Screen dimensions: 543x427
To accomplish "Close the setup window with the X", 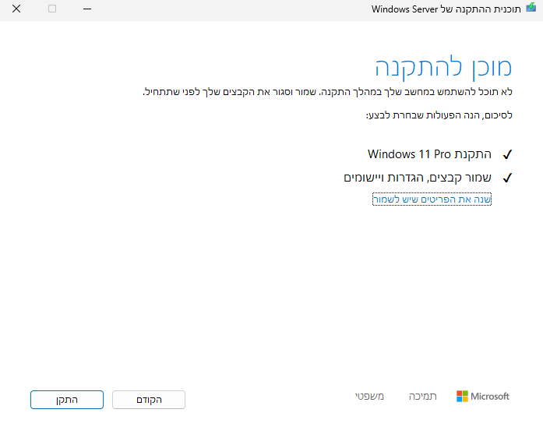I will pyautogui.click(x=16, y=9).
